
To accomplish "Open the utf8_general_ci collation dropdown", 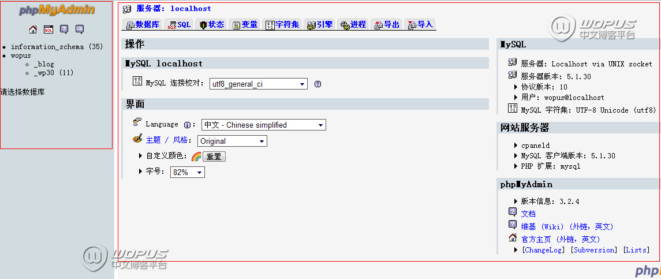I will [259, 84].
